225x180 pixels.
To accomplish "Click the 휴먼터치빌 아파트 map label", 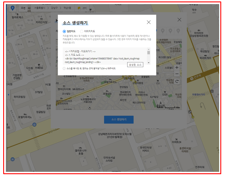I will (x=185, y=150).
